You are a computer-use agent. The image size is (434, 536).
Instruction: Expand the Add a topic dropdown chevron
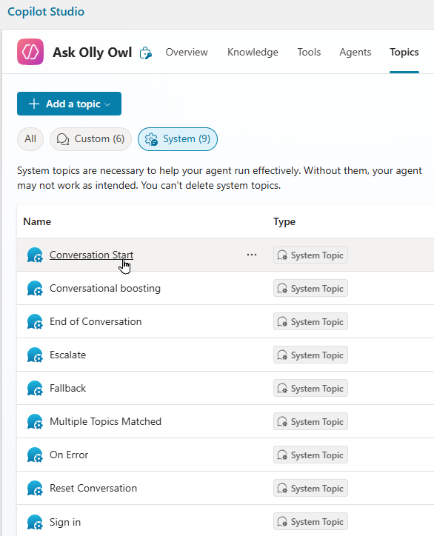point(107,104)
